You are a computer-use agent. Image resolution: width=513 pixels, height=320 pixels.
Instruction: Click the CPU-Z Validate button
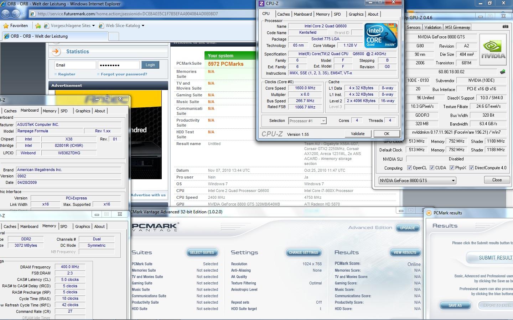[x=358, y=134]
